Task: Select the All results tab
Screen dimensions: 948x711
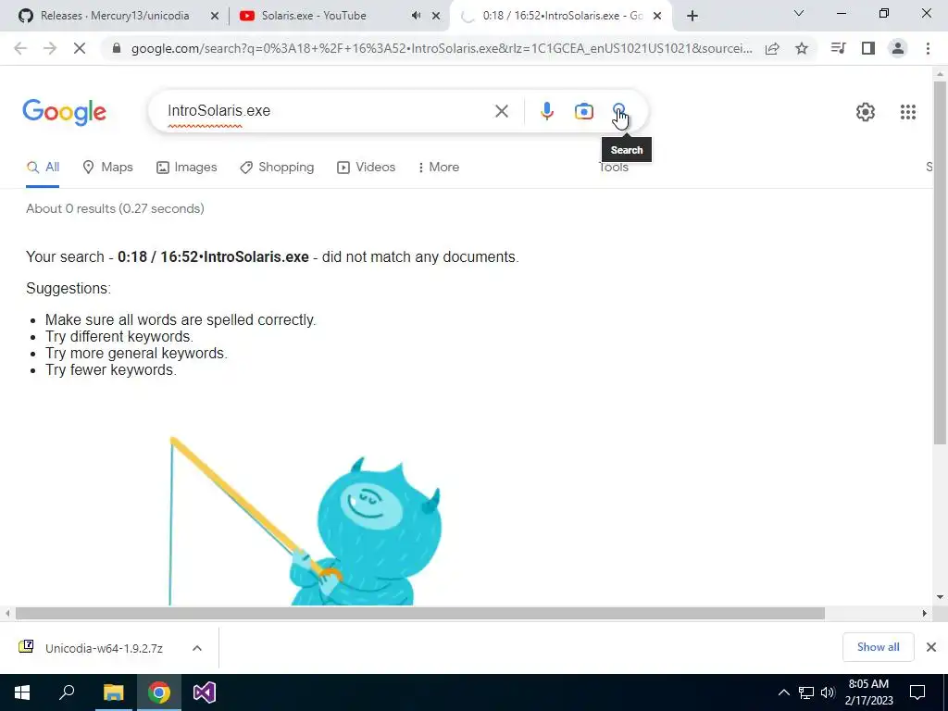Action: coord(43,168)
